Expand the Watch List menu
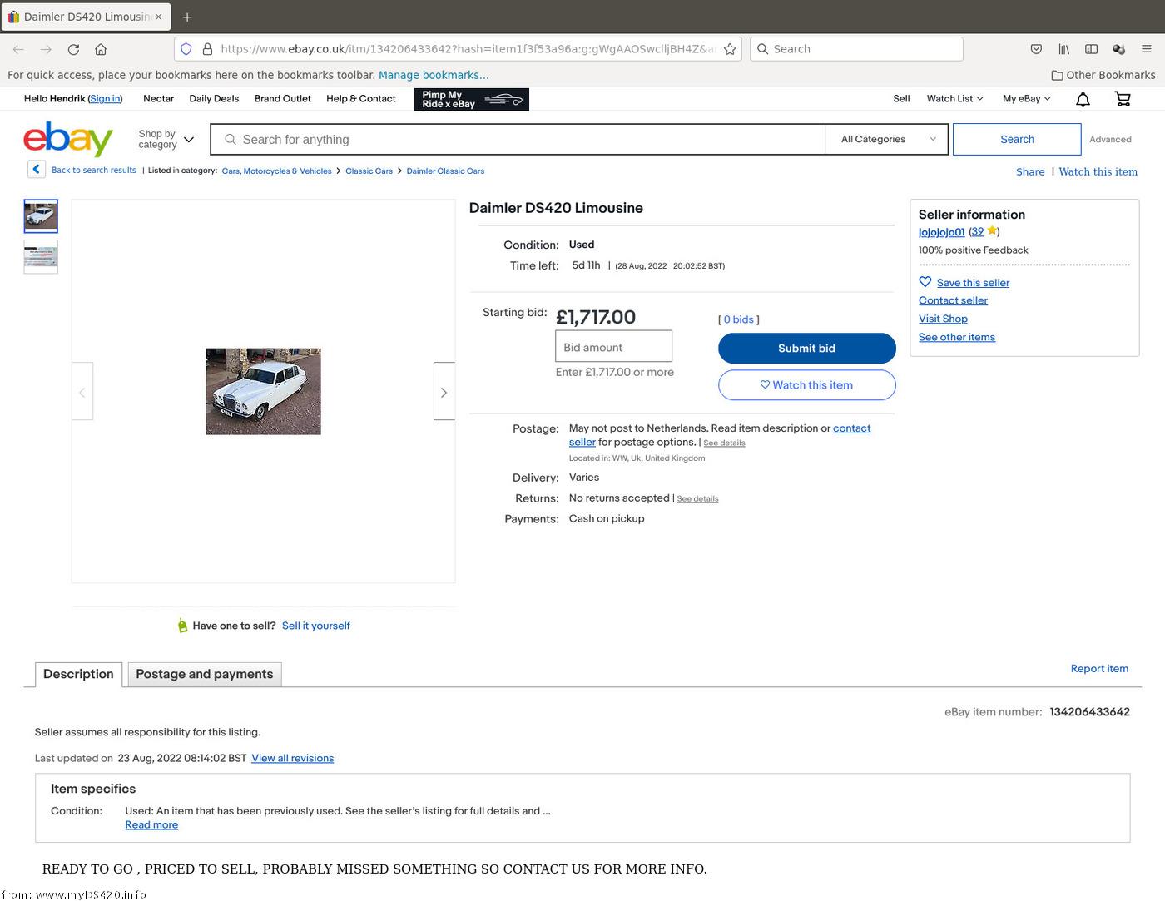Image resolution: width=1165 pixels, height=901 pixels. pyautogui.click(x=955, y=98)
